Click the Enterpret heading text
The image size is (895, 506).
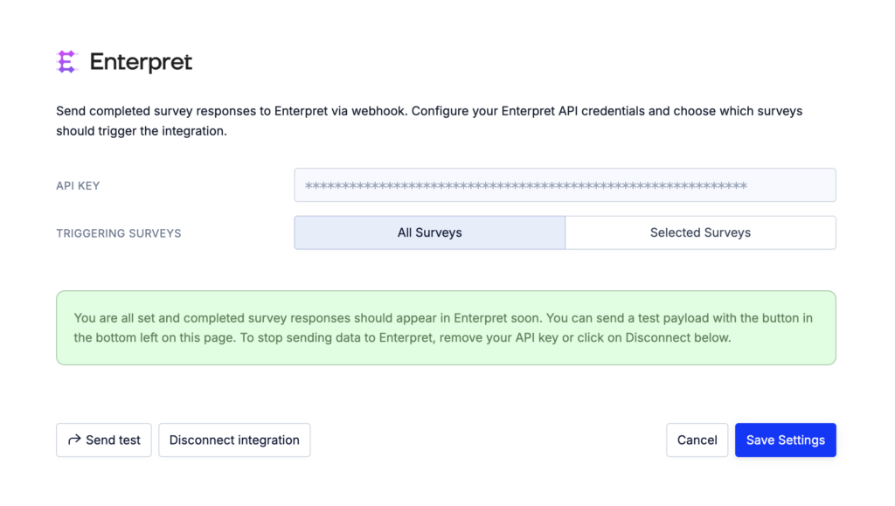[141, 62]
